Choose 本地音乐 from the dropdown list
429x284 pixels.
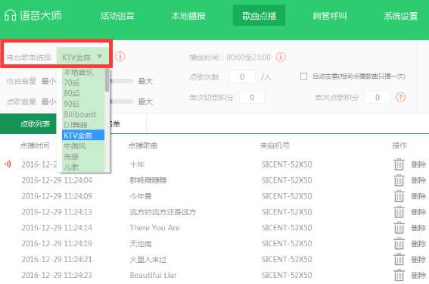[x=83, y=72]
